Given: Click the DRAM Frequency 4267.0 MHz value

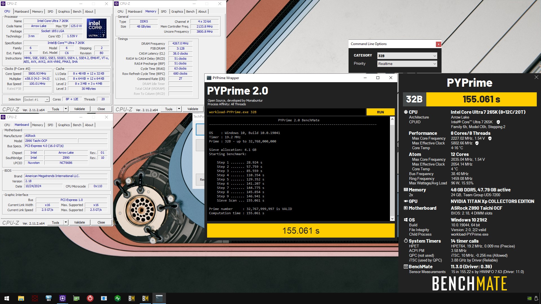Looking at the screenshot, I should click(180, 44).
